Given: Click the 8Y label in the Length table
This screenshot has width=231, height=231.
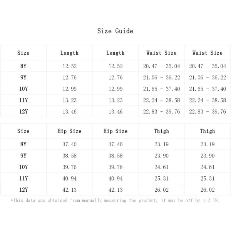Looking at the screenshot, I should point(23,66).
